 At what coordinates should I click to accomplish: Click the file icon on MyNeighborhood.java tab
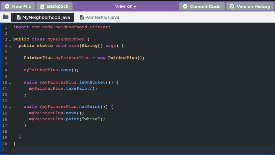coord(18,17)
